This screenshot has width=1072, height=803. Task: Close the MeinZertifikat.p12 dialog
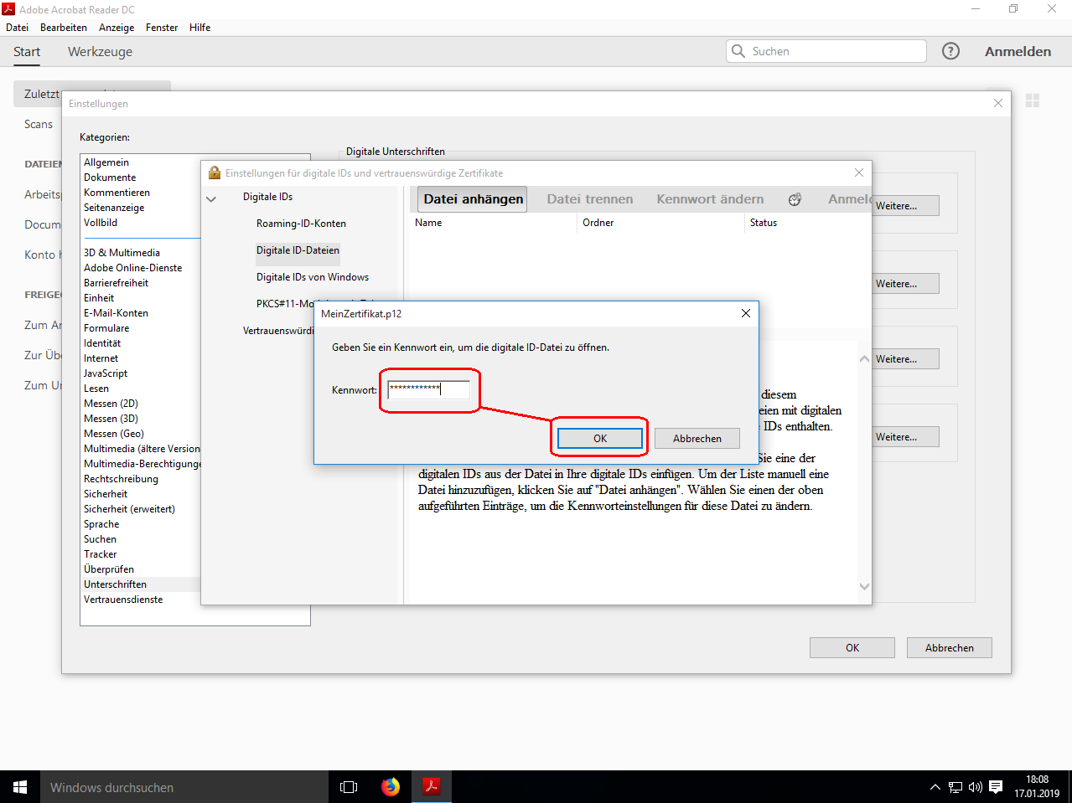click(746, 313)
